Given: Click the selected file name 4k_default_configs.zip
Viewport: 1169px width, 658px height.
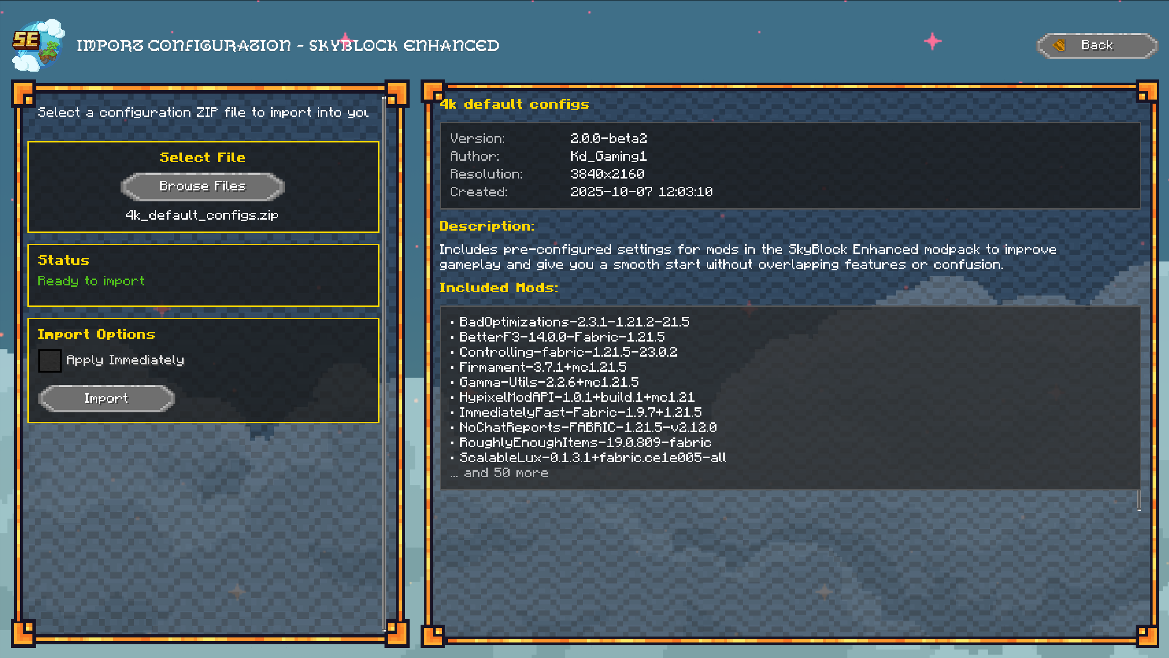Looking at the screenshot, I should pos(202,215).
